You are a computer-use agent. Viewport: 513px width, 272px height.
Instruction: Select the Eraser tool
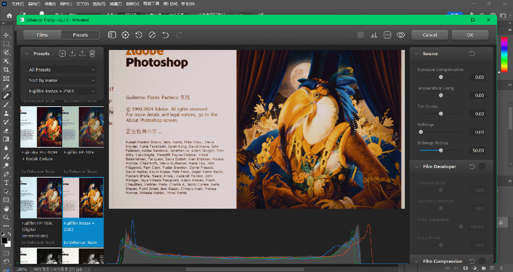6,130
